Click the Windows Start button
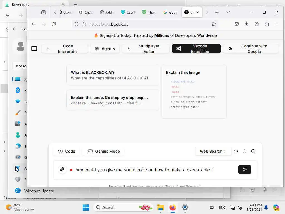 point(86,207)
